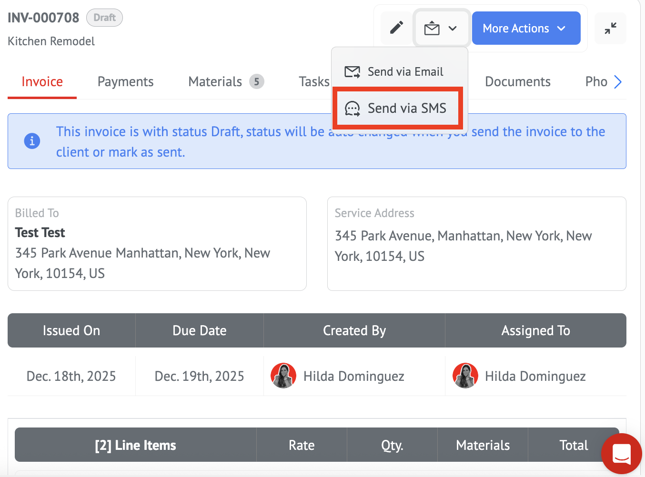Click Hilda Dominguez avatar under Assigned To
Image resolution: width=645 pixels, height=477 pixels.
click(465, 376)
